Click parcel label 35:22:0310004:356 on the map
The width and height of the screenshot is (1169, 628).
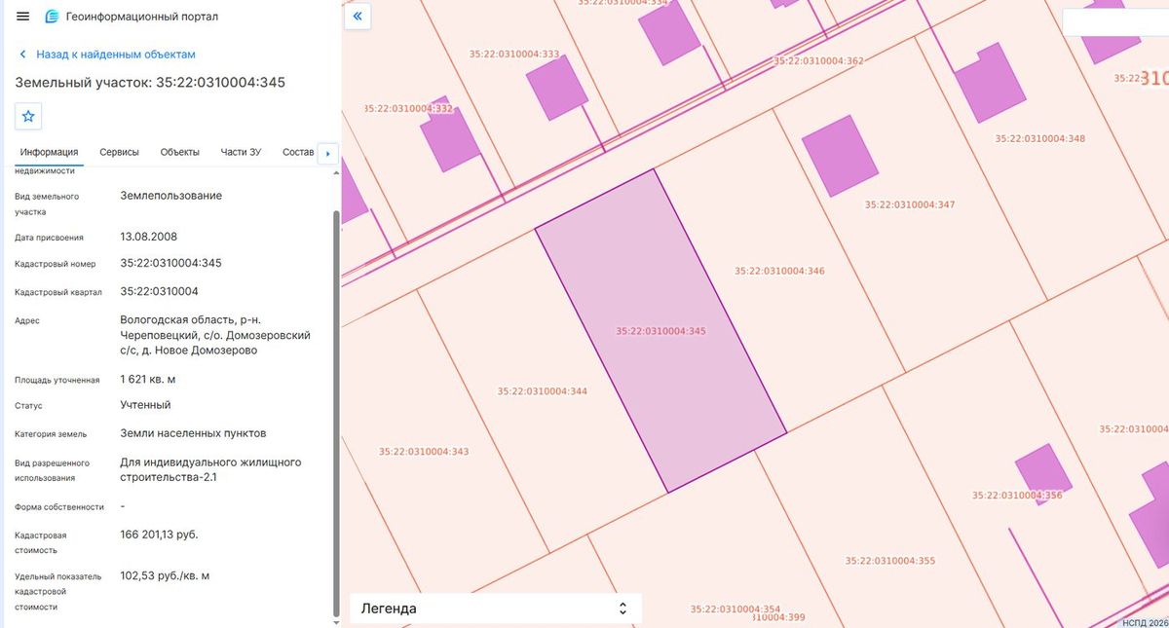[1018, 496]
